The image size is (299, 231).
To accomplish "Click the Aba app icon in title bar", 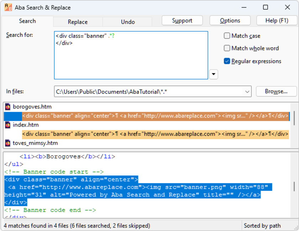I will [x=8, y=7].
